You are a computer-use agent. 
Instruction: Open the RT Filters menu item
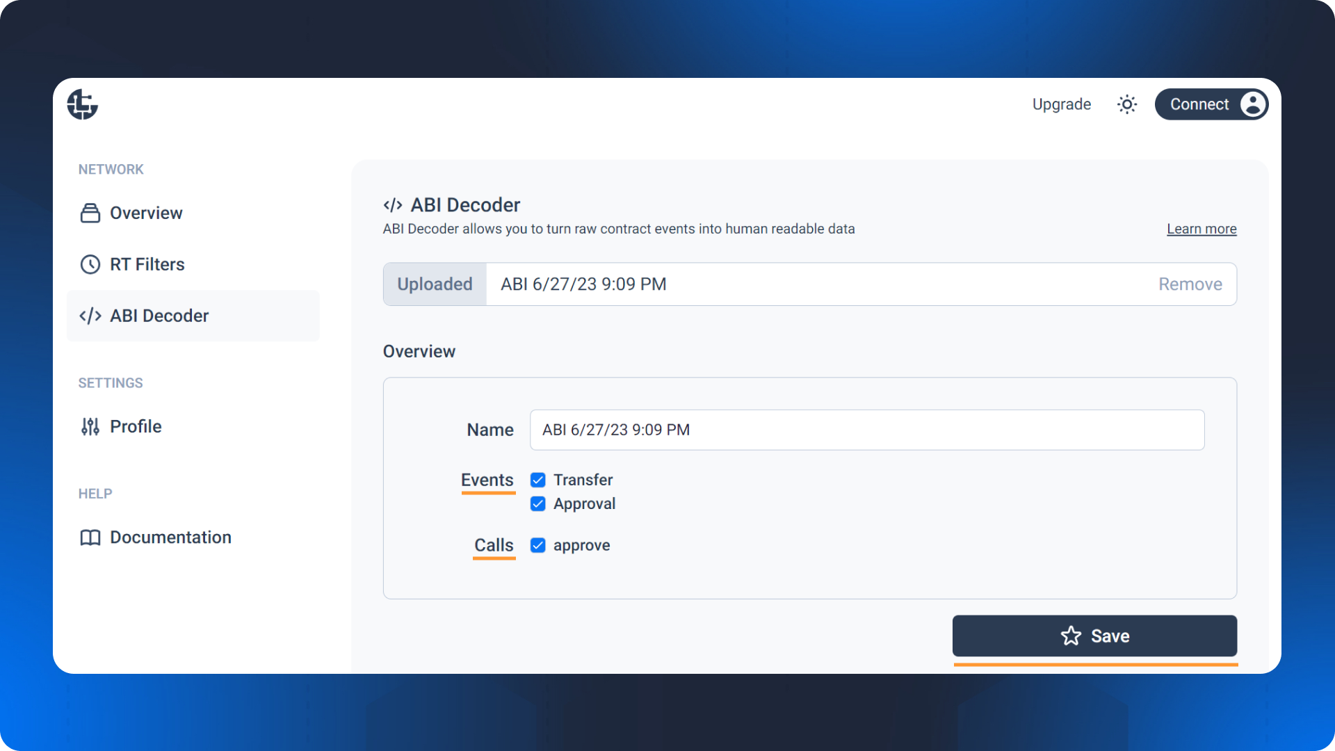click(x=147, y=264)
